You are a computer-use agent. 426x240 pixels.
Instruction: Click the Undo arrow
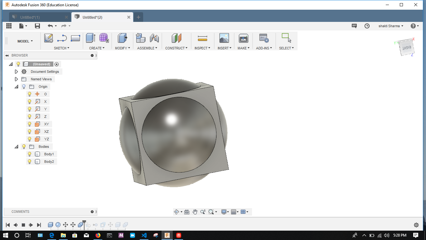(x=50, y=26)
